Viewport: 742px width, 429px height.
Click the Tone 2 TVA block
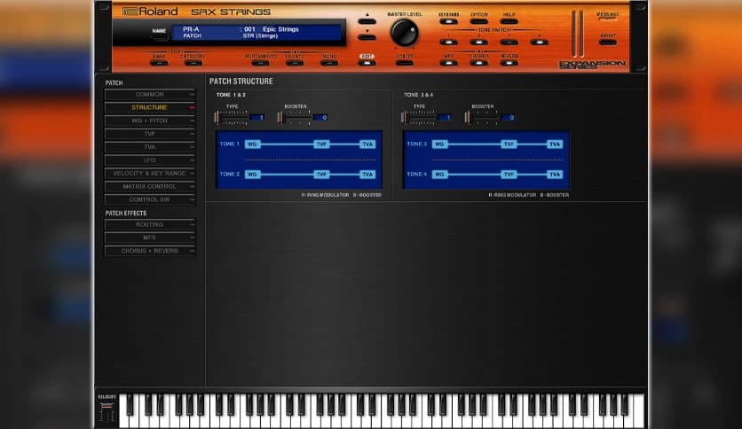click(x=367, y=175)
